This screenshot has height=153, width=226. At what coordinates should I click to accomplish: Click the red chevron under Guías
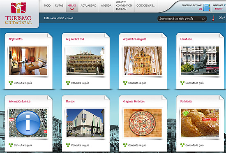tap(72, 9)
